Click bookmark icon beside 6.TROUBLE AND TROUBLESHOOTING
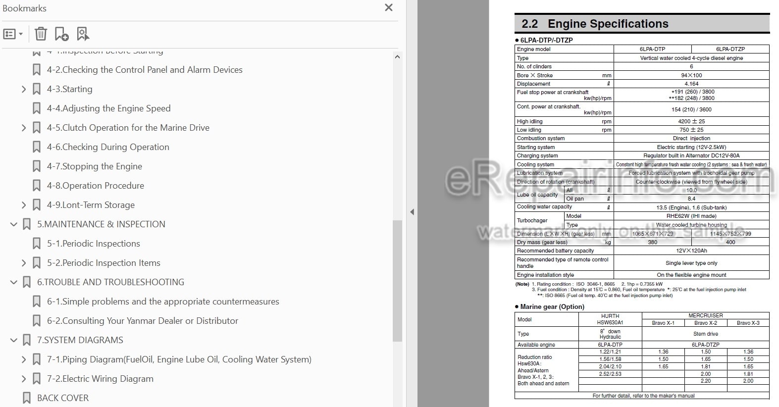 click(27, 282)
